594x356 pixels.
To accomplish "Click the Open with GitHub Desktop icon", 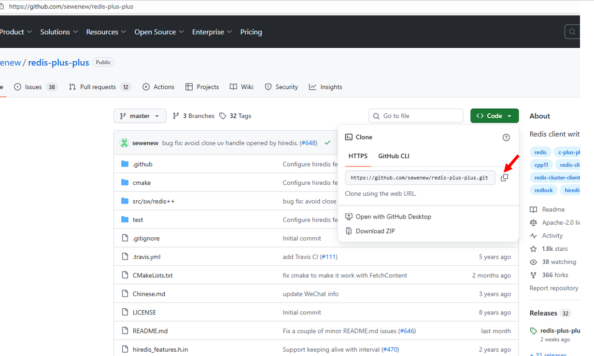I will 349,217.
